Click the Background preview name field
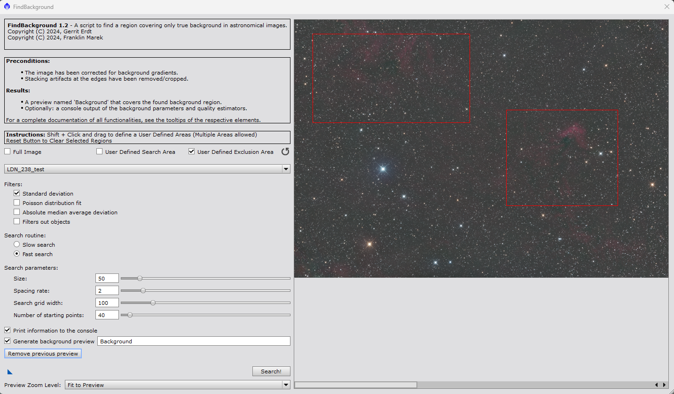 click(194, 341)
